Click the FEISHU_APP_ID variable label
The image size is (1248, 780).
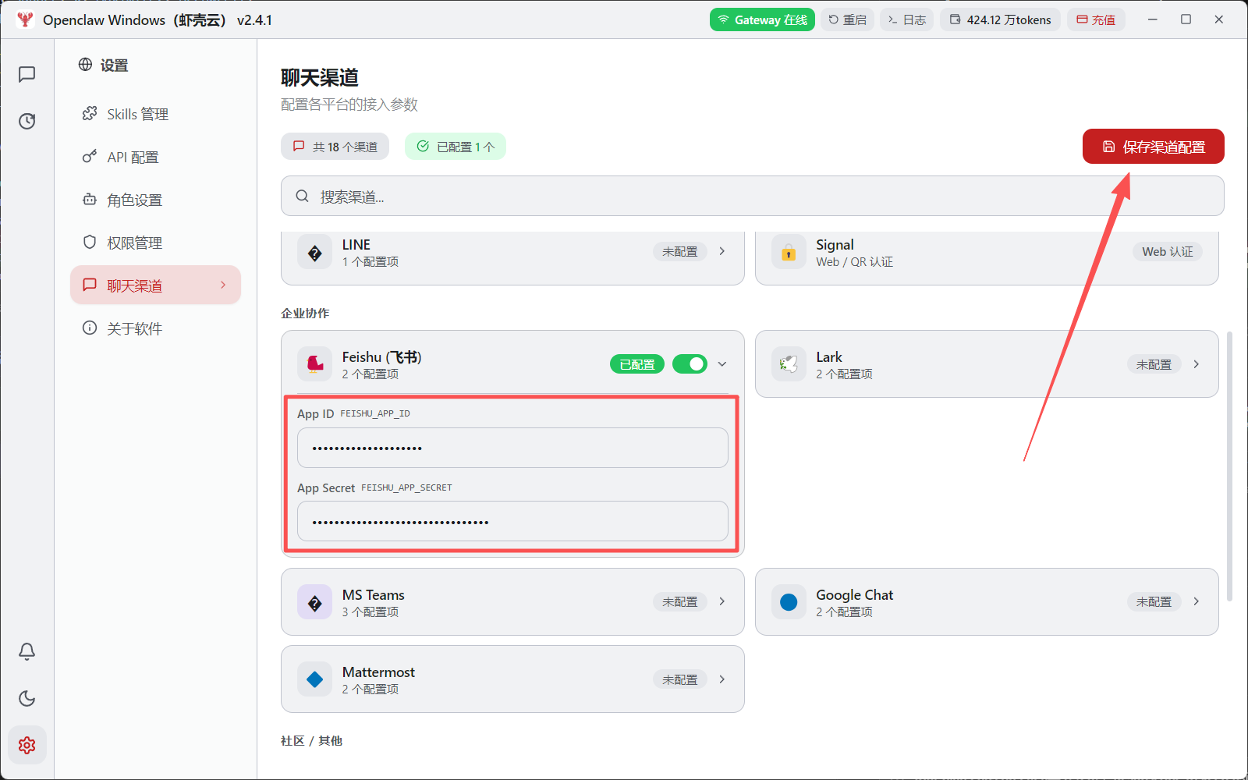(x=375, y=413)
